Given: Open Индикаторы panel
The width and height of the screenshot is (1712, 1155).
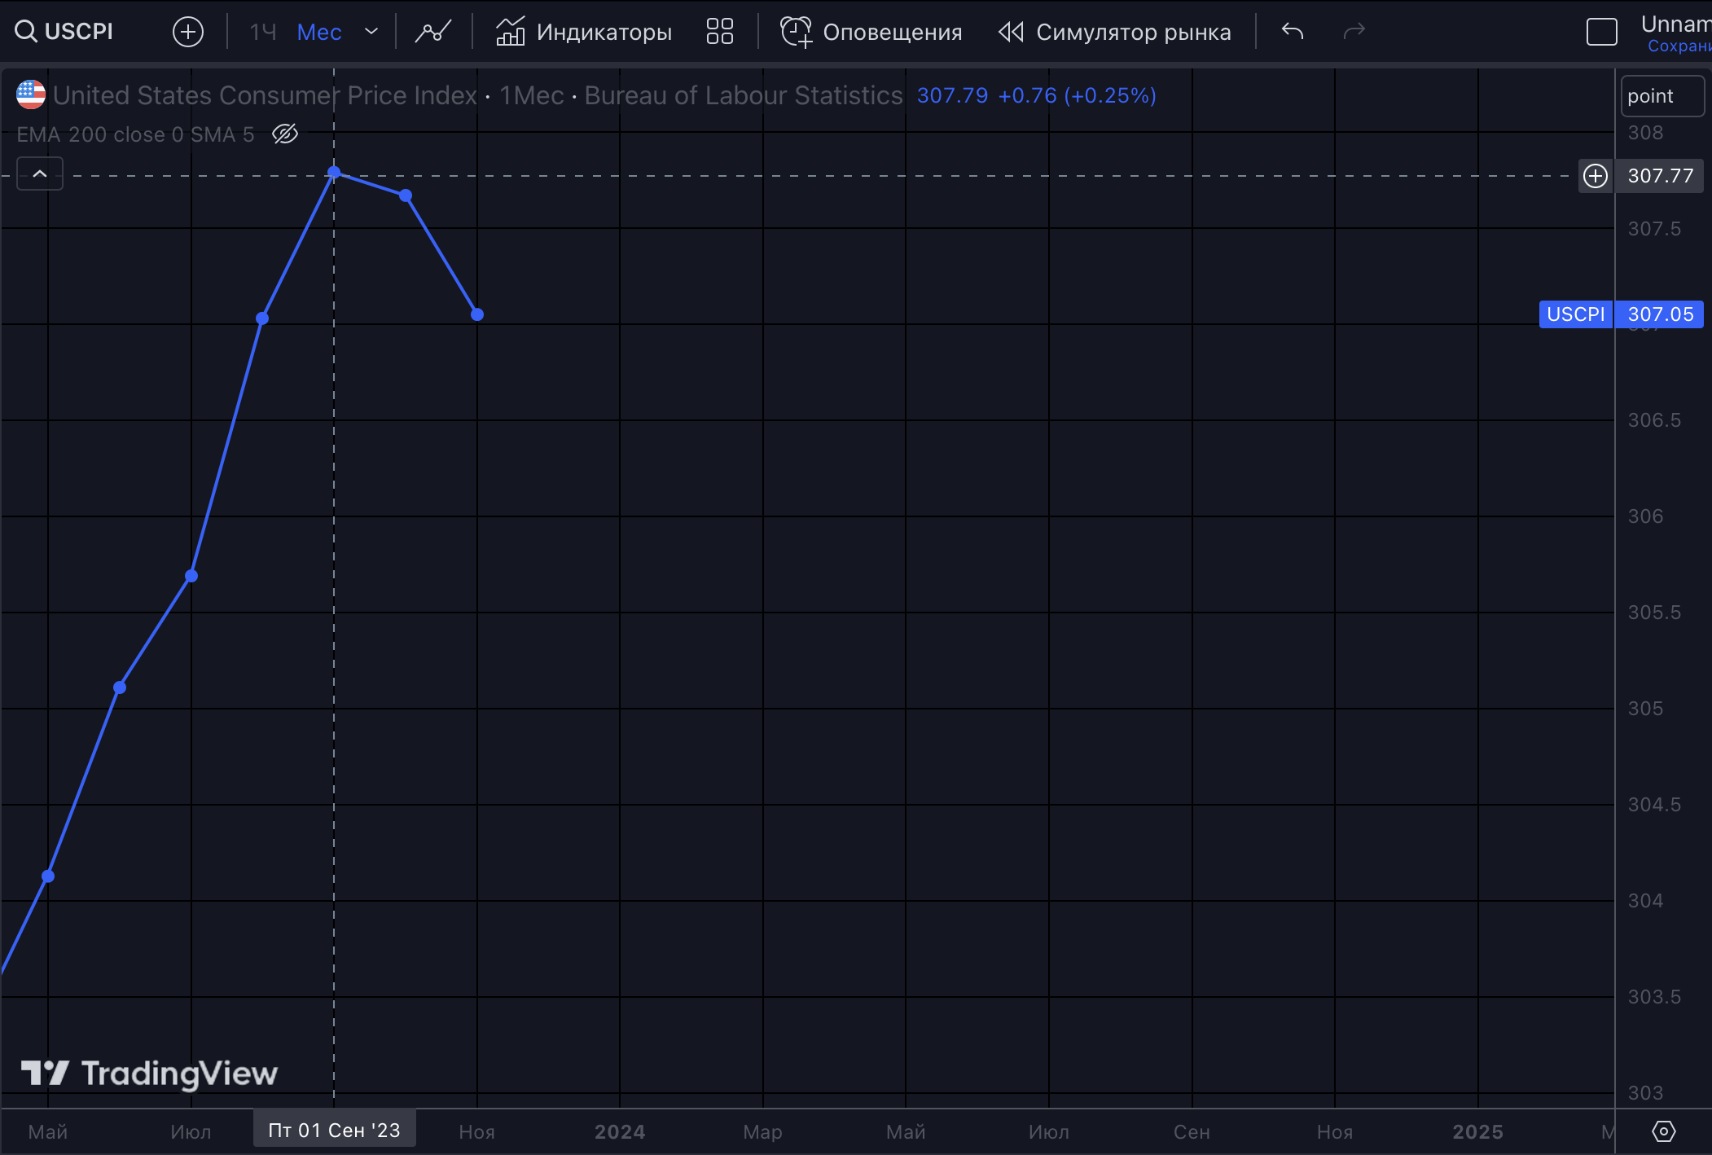Looking at the screenshot, I should pyautogui.click(x=584, y=32).
